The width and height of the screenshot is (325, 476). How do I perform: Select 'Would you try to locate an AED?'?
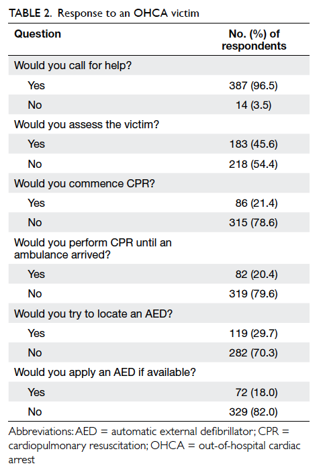tap(93, 314)
